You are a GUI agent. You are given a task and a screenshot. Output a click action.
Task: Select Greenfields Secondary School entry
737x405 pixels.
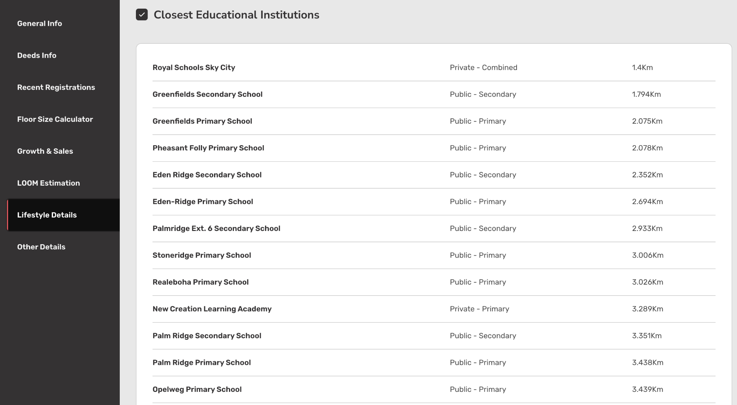[x=207, y=94]
